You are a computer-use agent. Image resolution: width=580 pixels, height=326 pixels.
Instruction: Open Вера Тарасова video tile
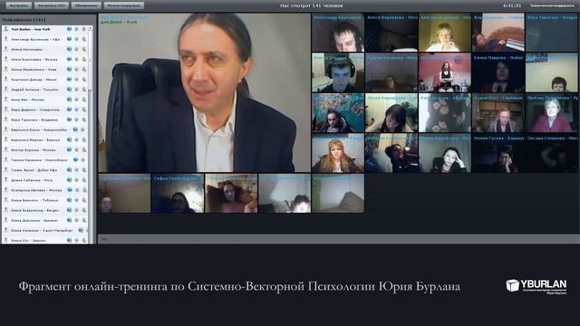tap(552, 33)
